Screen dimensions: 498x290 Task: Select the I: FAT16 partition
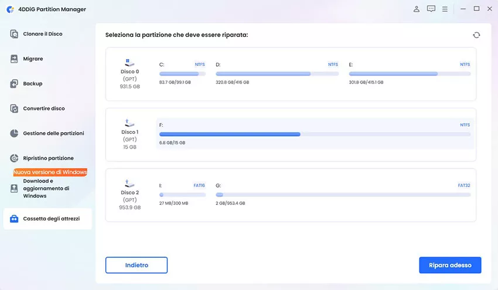(x=182, y=194)
